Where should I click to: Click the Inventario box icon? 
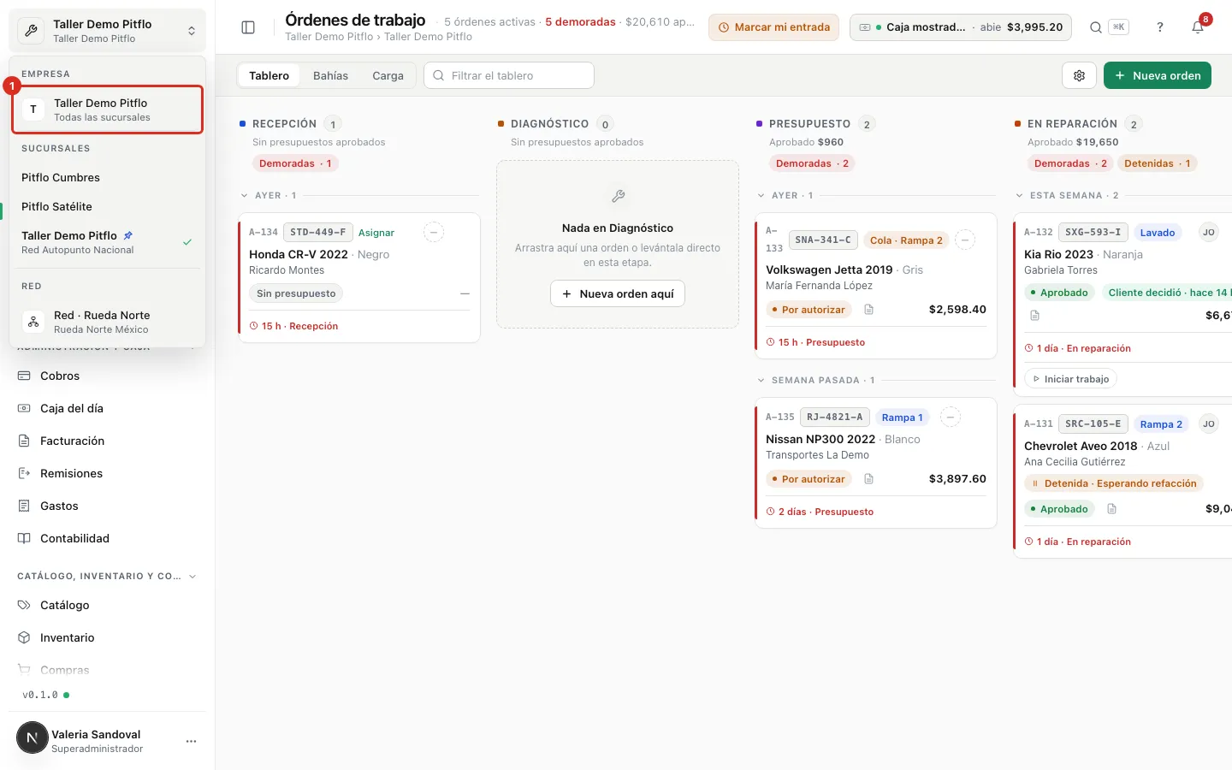[x=24, y=637]
